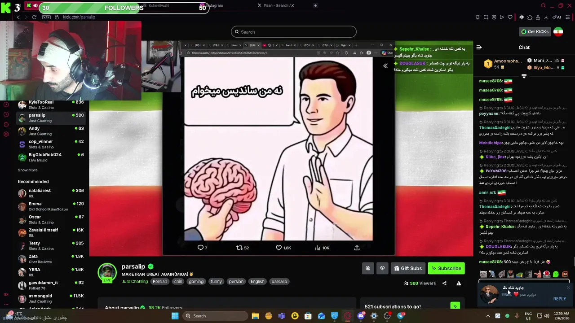Click the snapshot selection icon in browser toolbar
575x323 pixels.
pos(486,17)
